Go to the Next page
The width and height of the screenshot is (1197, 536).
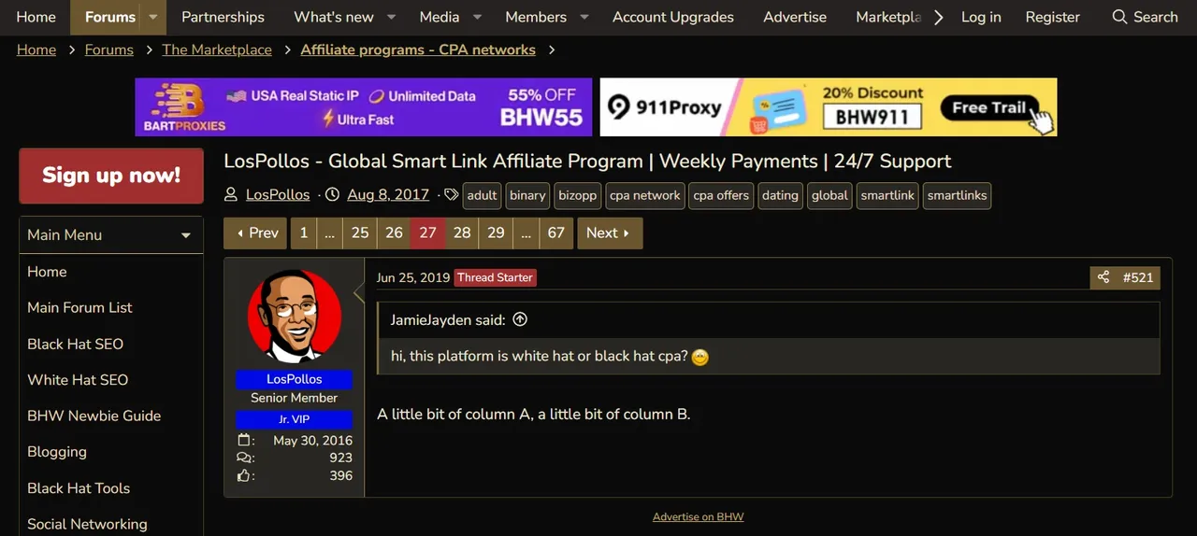pyautogui.click(x=610, y=233)
